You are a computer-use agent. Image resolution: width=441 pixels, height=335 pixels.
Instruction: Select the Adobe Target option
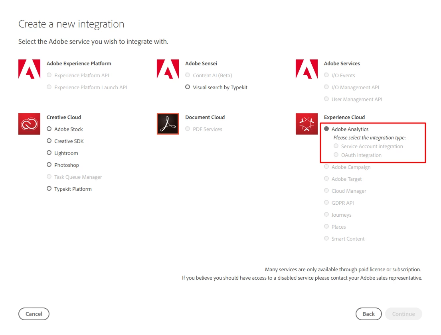[326, 178]
